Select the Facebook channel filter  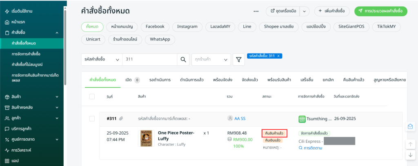[155, 27]
